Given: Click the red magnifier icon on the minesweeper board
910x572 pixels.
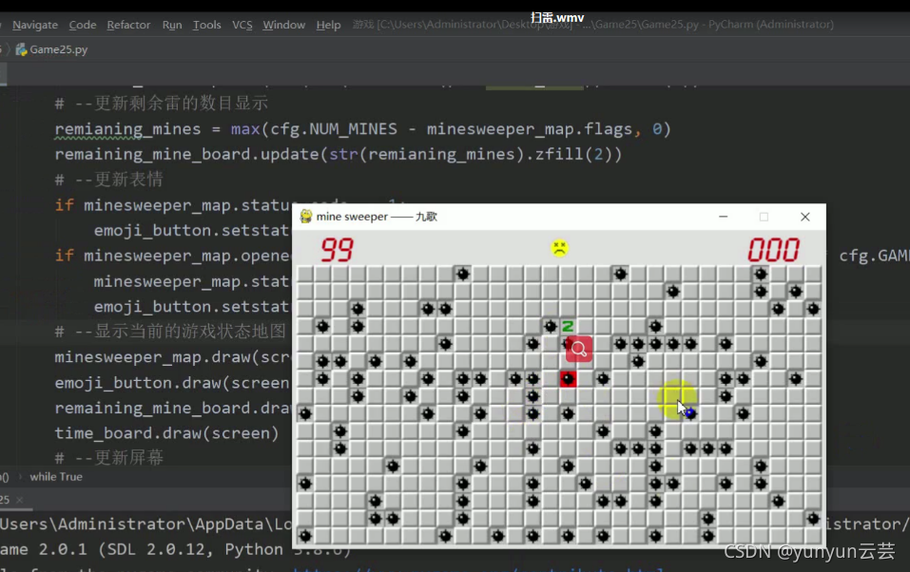Looking at the screenshot, I should coord(579,350).
